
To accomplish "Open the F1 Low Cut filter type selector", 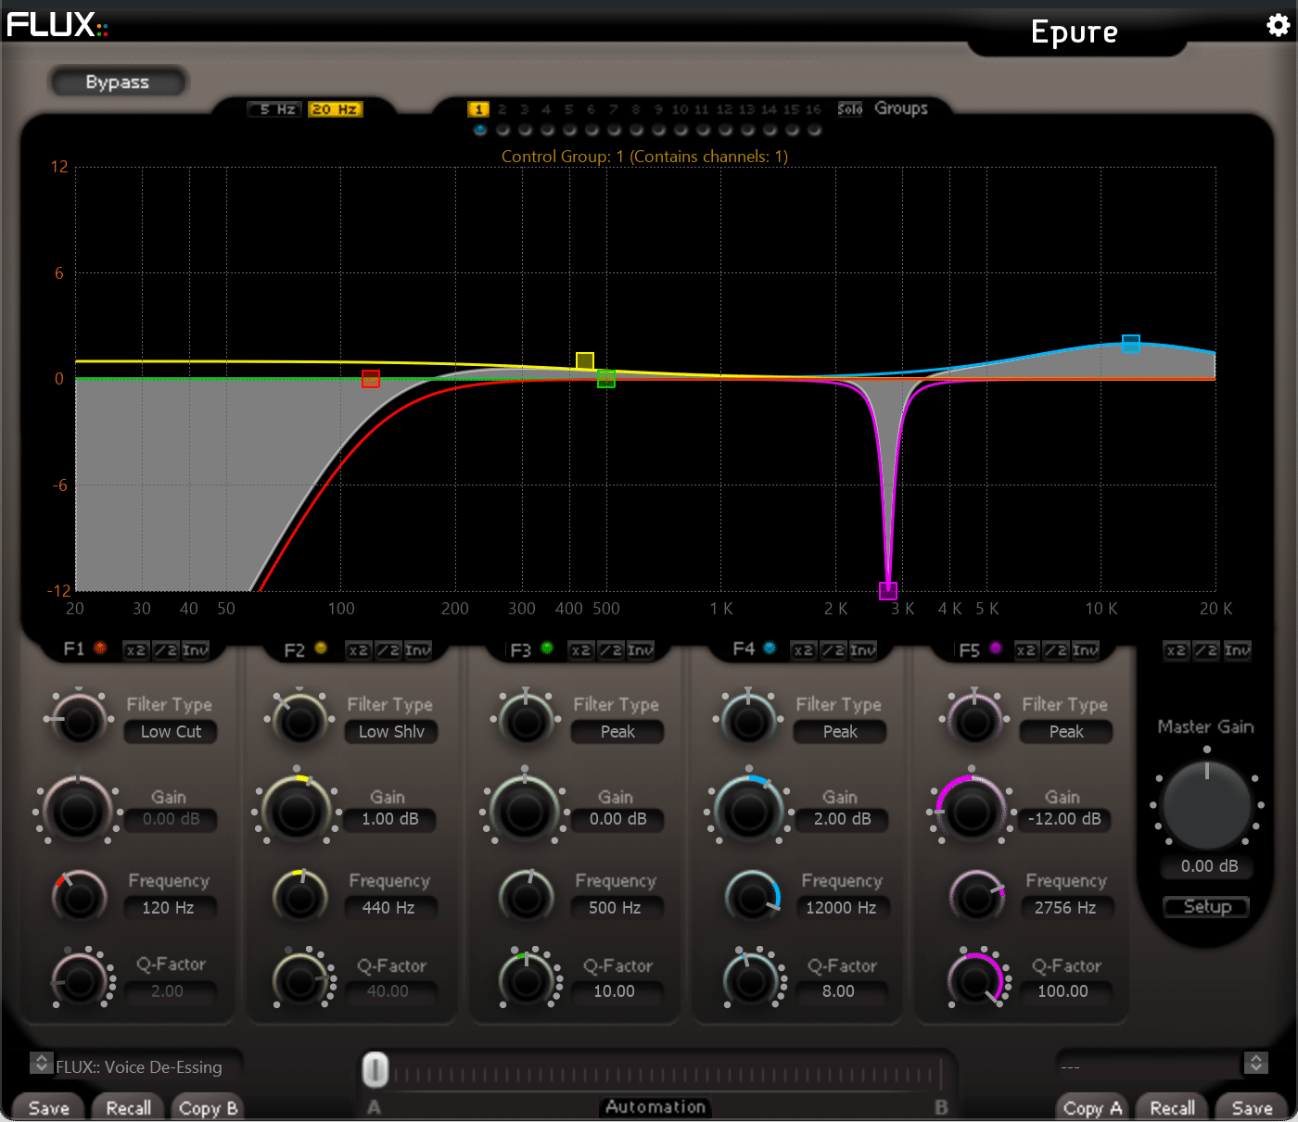I will 171,732.
